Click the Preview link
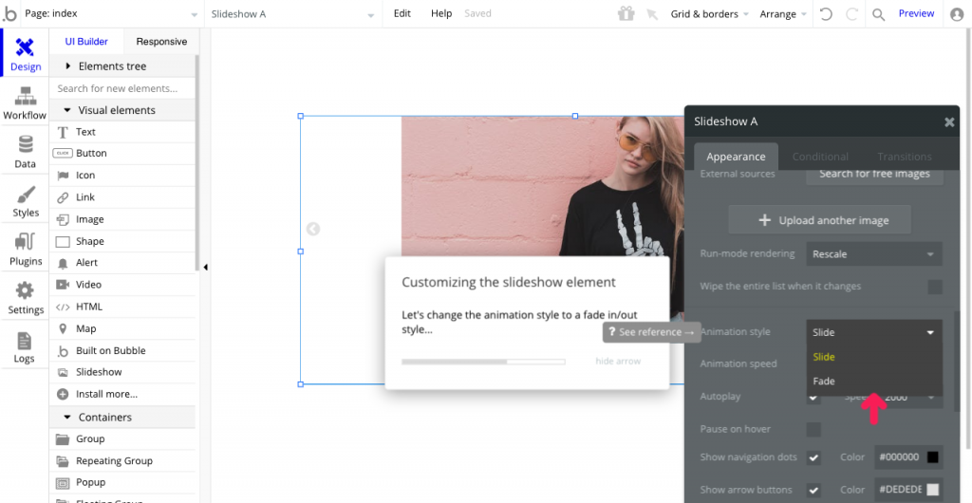This screenshot has width=972, height=503. 916,13
